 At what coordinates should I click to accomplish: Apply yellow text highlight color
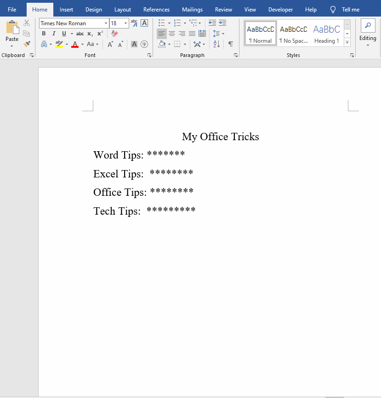[x=59, y=44]
